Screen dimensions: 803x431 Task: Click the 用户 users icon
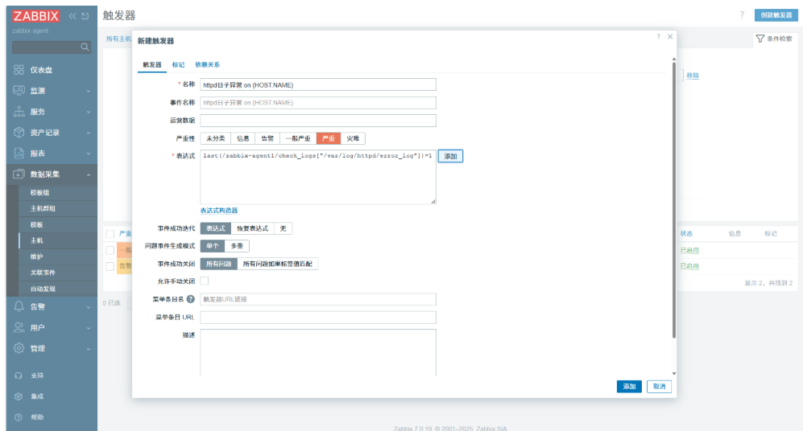(x=19, y=327)
